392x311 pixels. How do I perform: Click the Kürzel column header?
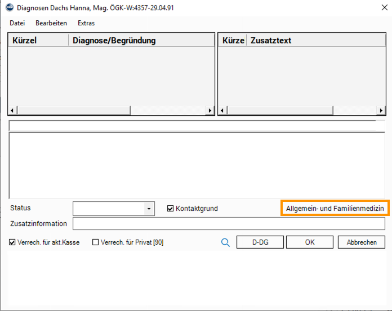tap(38, 40)
